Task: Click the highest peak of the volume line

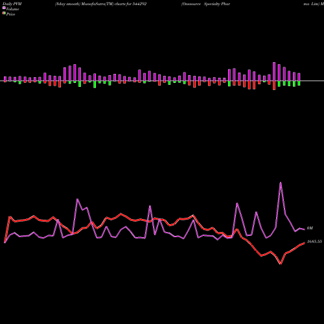Action: (x=281, y=183)
